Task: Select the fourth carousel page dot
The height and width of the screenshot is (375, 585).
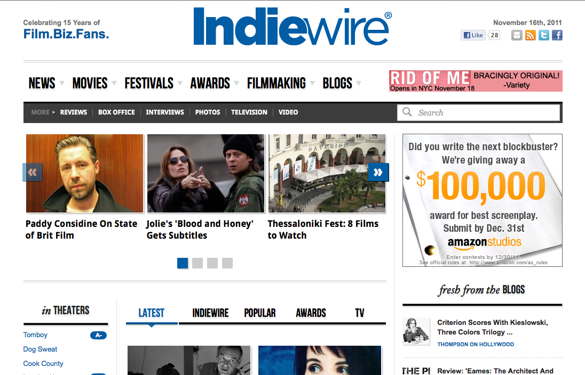Action: tap(227, 263)
